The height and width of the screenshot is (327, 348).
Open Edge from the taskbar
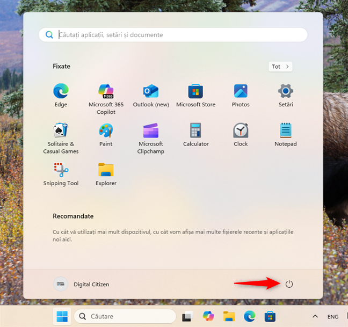coord(250,316)
